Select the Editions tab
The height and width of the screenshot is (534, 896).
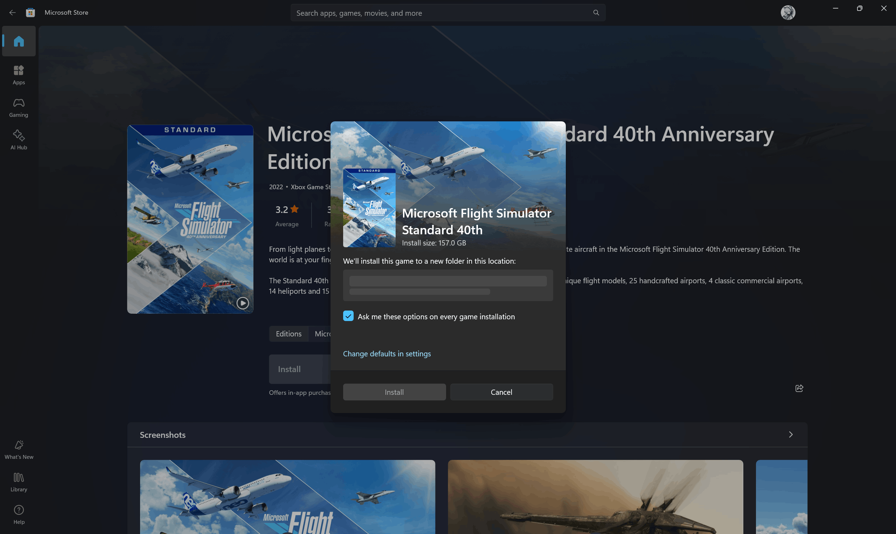288,334
